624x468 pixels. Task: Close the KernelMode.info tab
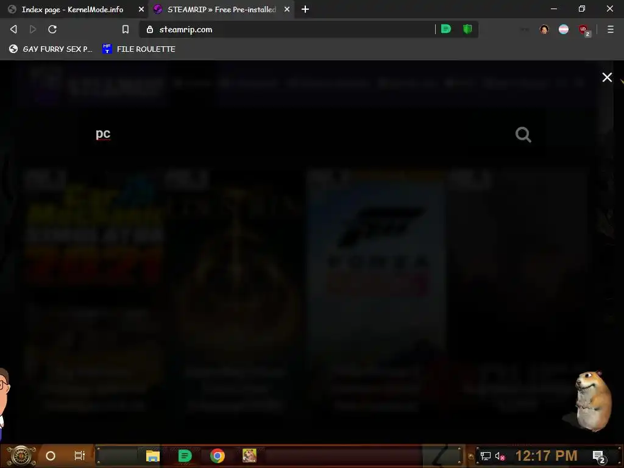coord(141,9)
